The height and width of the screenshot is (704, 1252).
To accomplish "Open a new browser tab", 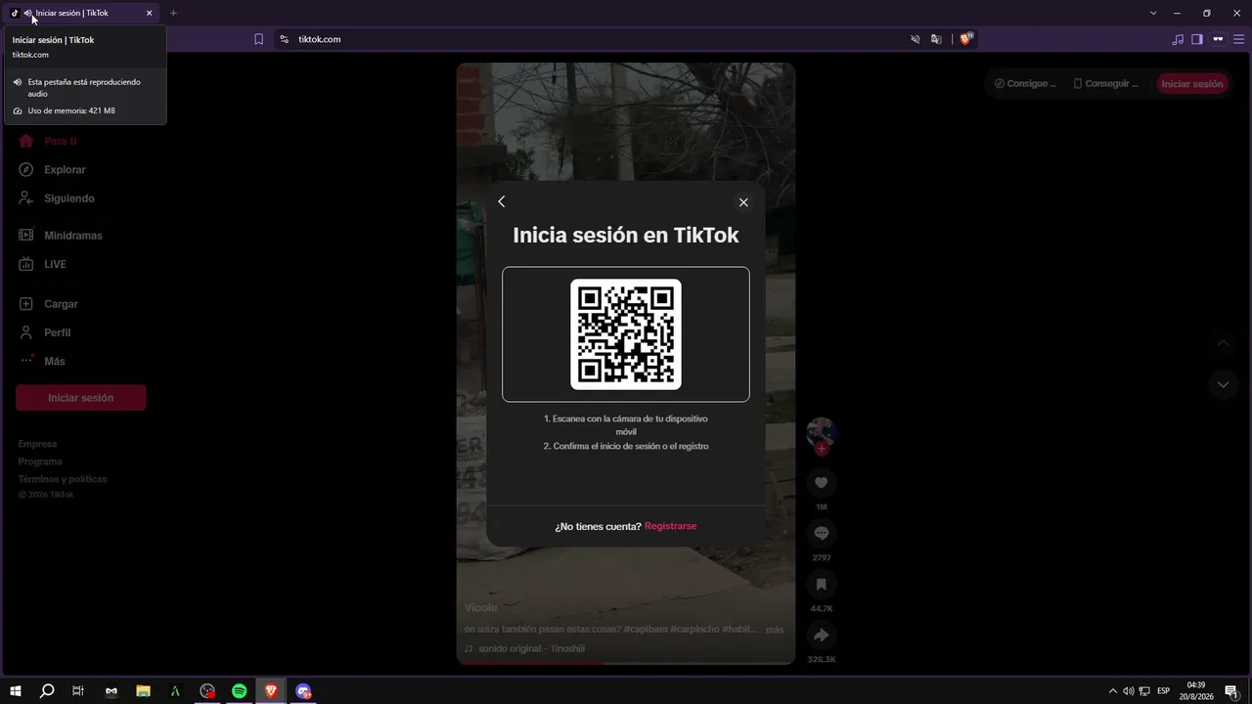I will tap(173, 13).
